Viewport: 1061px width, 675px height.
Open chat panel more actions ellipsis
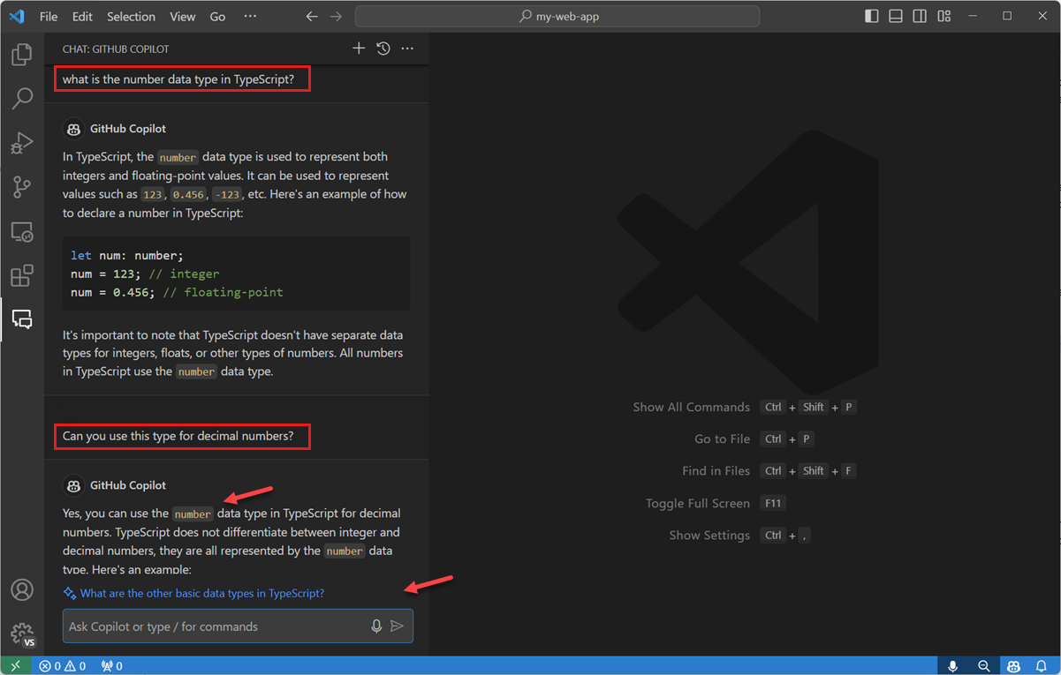point(407,49)
